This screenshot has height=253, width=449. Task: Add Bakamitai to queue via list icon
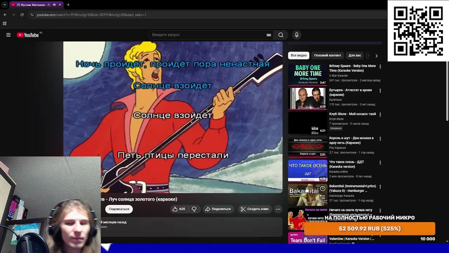323,197
